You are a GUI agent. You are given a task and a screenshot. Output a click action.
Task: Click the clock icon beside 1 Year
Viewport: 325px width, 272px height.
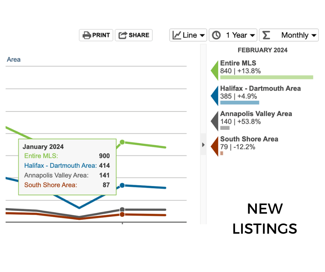[x=216, y=35]
